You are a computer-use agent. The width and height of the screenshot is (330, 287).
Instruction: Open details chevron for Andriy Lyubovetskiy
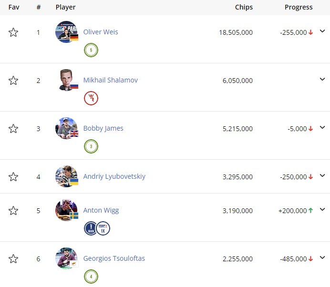click(322, 176)
